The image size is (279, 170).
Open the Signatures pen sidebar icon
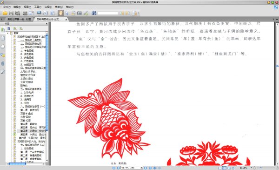tap(3, 72)
